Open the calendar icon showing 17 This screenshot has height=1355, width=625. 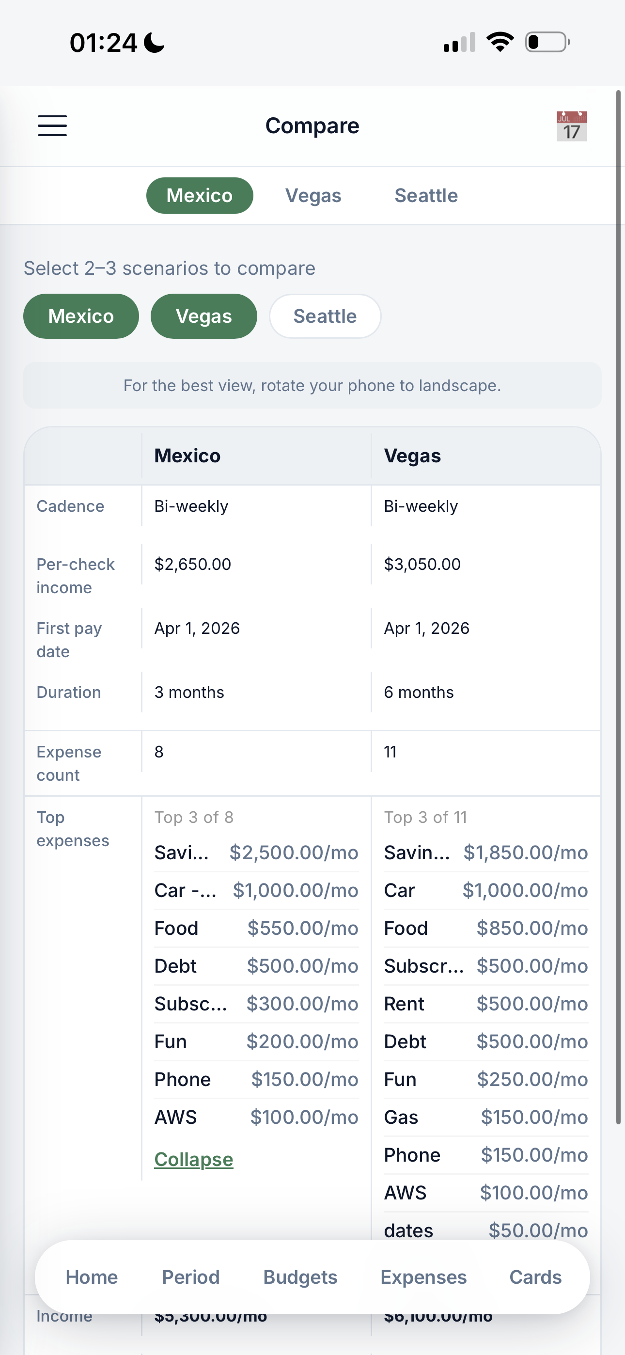(x=571, y=126)
